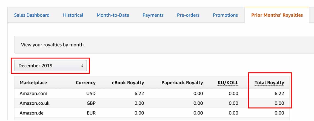Click the KU/KOLL column header
The width and height of the screenshot is (314, 121).
click(228, 83)
